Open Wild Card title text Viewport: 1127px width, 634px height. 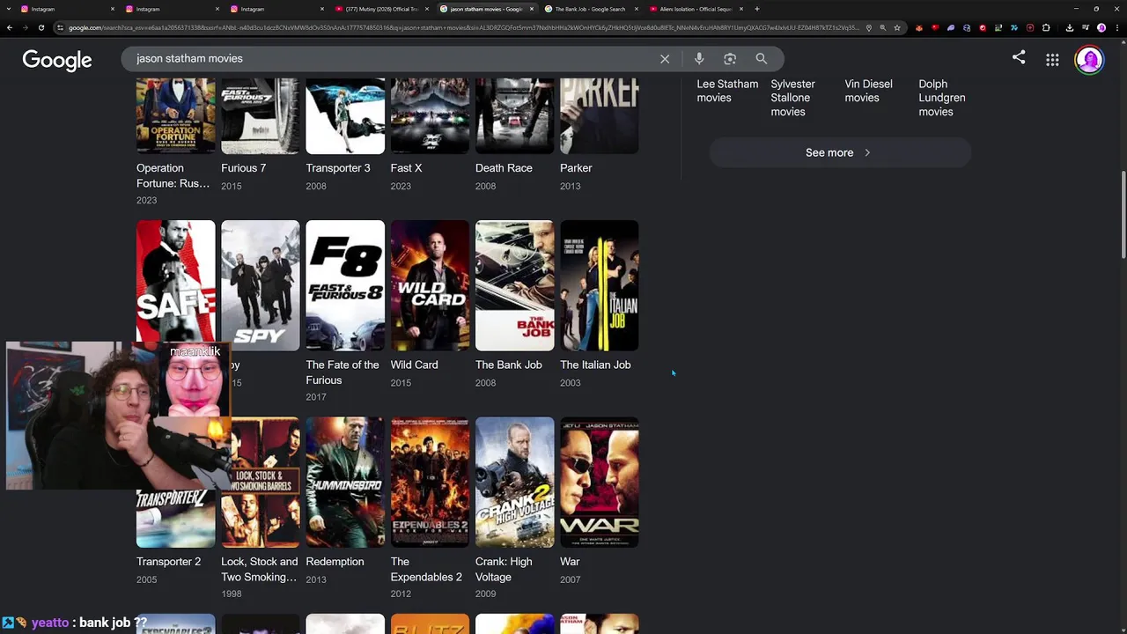click(x=414, y=365)
